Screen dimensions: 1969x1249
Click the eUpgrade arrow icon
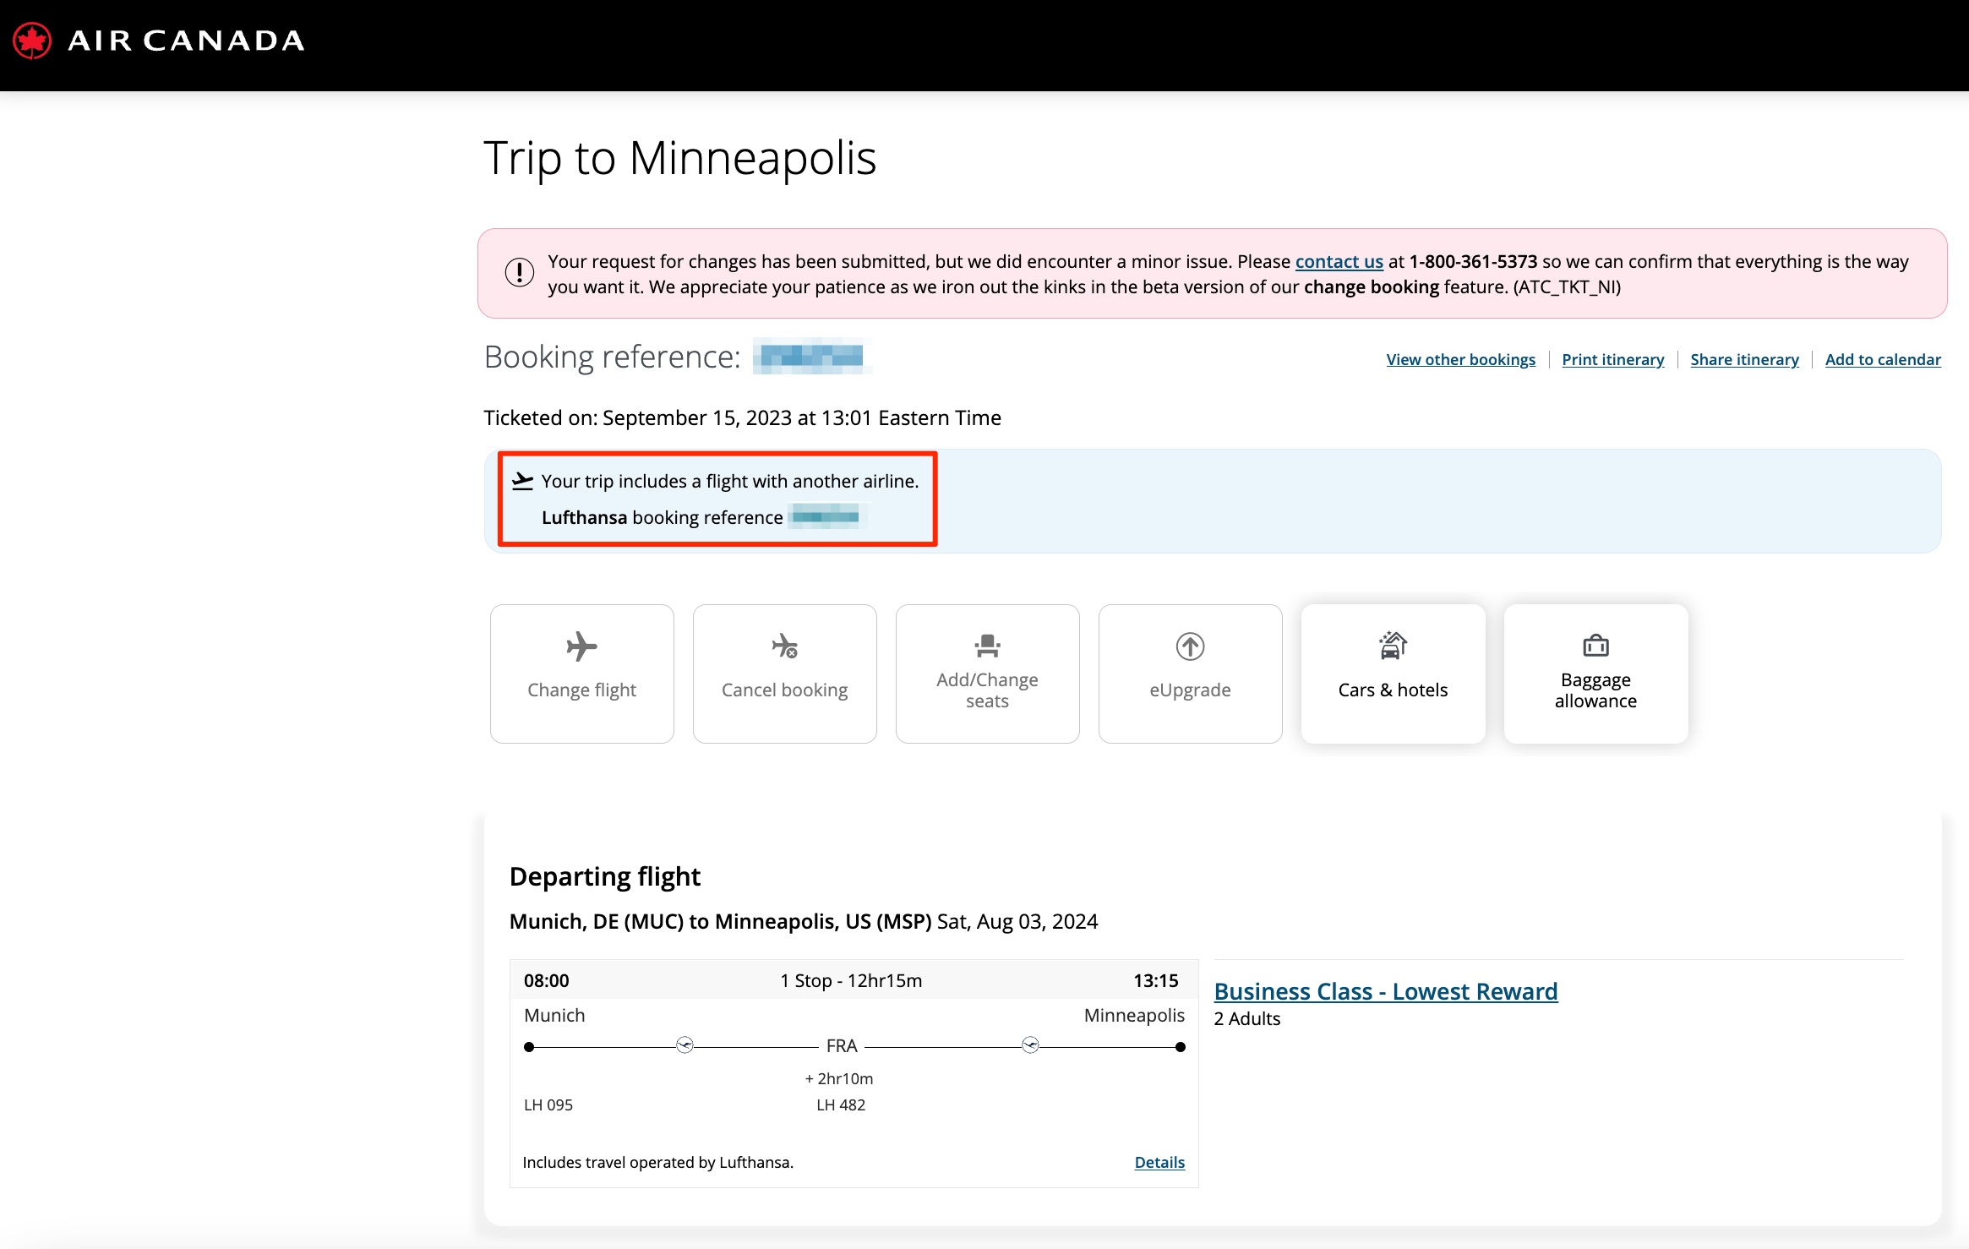(1190, 646)
